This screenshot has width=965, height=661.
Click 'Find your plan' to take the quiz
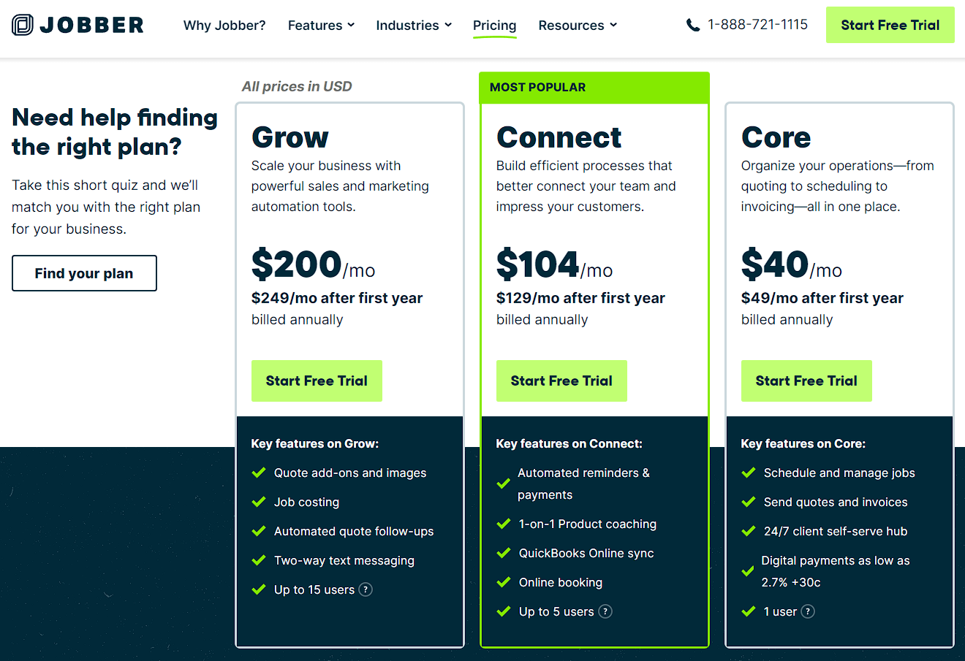(84, 272)
